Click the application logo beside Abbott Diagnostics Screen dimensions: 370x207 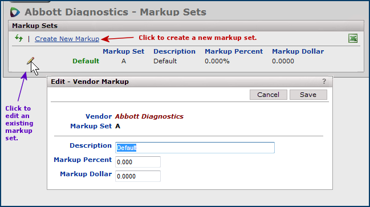(15, 12)
